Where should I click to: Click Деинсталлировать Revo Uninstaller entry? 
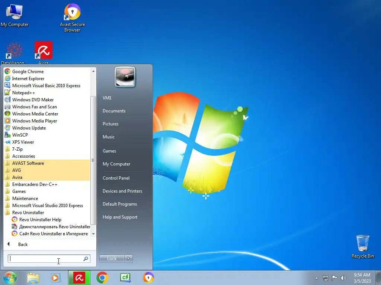pyautogui.click(x=47, y=227)
